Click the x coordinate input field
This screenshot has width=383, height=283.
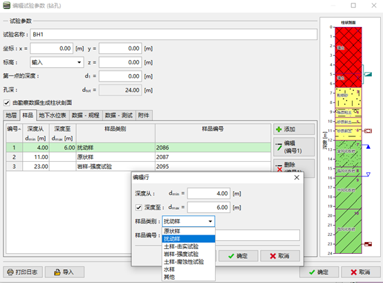pos(52,48)
